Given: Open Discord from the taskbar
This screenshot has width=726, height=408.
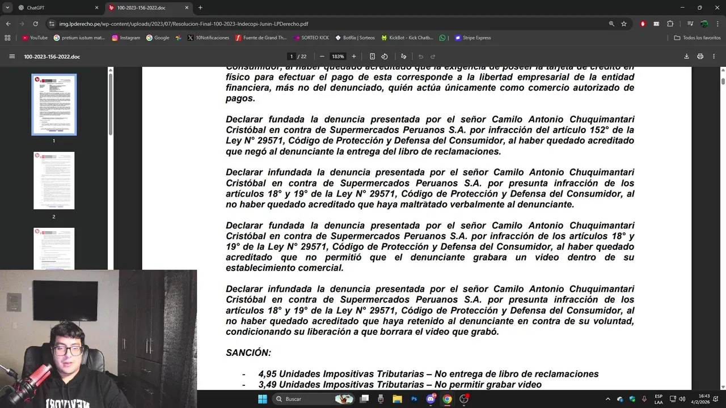Looking at the screenshot, I should point(430,399).
